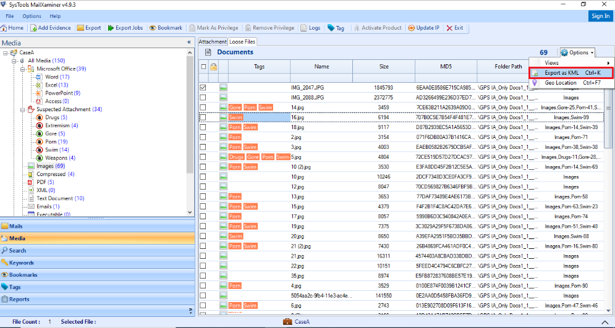This screenshot has width=615, height=328.
Task: Select the Extremism category in tree
Action: tap(57, 125)
